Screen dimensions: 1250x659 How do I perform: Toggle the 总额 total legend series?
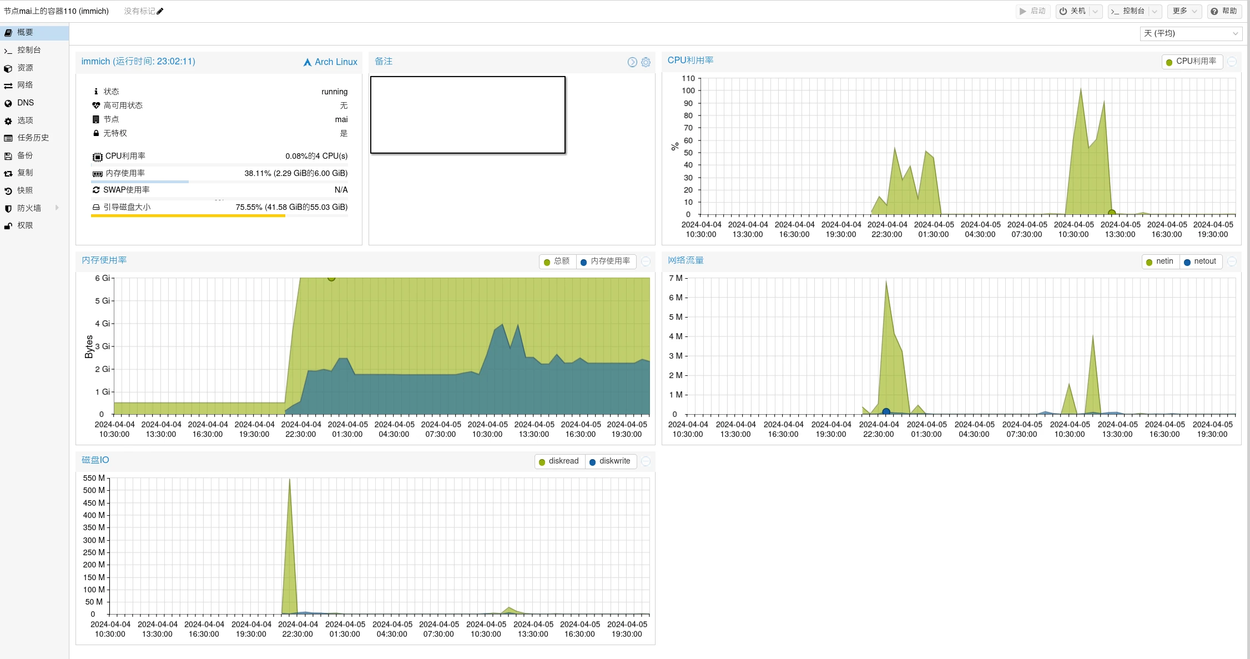557,261
